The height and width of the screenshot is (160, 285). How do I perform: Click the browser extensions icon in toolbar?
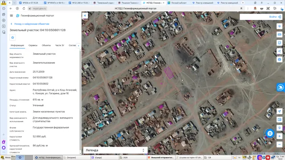275,8
